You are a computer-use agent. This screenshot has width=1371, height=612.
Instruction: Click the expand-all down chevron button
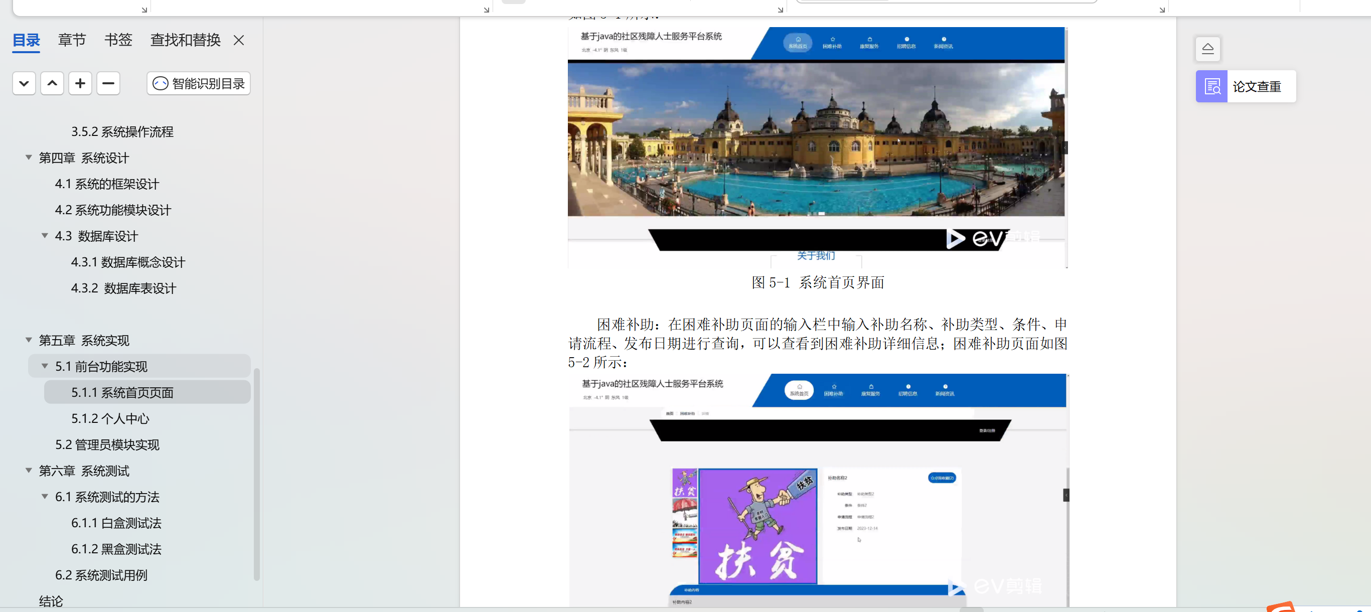click(x=24, y=84)
